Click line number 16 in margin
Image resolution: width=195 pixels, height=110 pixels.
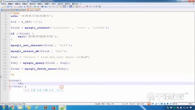[x=5, y=57]
